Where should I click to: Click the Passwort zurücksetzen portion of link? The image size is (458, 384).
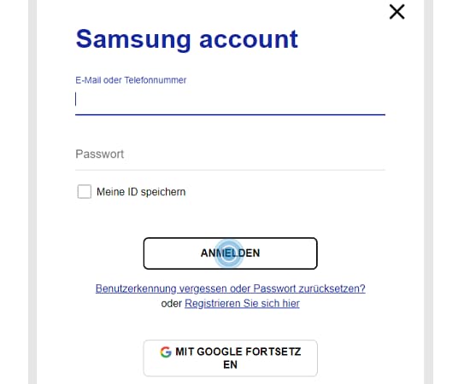(309, 288)
